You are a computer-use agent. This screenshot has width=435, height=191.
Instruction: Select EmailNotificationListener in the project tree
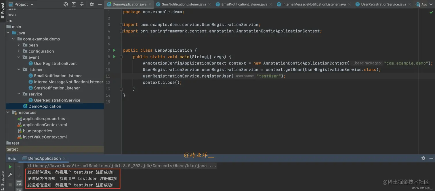58,76
